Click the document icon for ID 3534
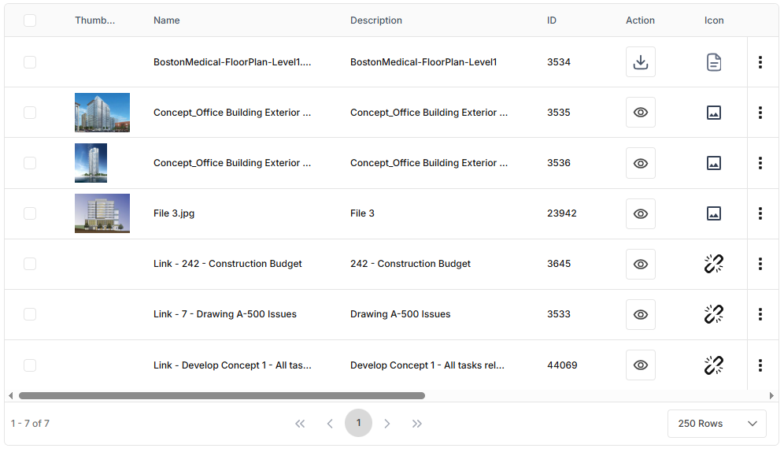 tap(713, 62)
